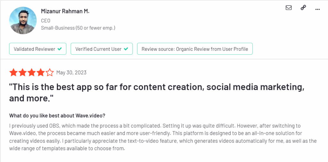Copy review link via chain icon
The image size is (328, 162).
point(303,8)
